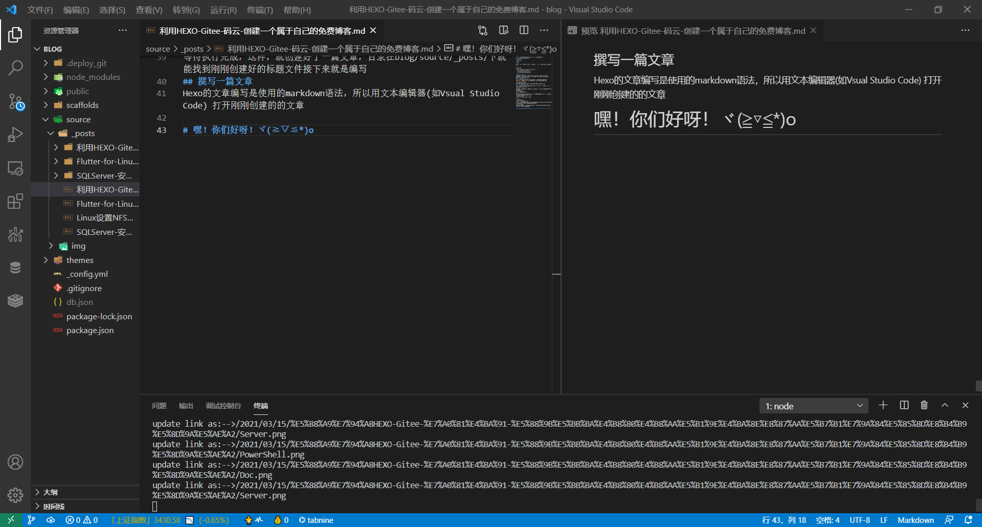The height and width of the screenshot is (527, 982).
Task: Open the Extensions view
Action: (x=15, y=202)
